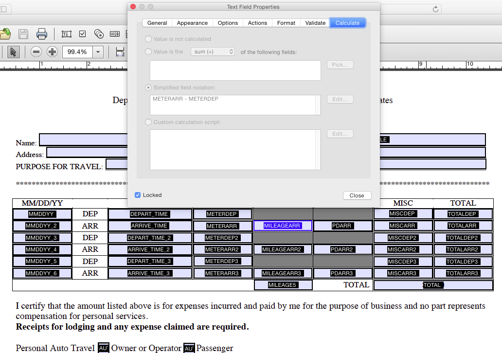Select the MILEAGE5 form field

283,285
